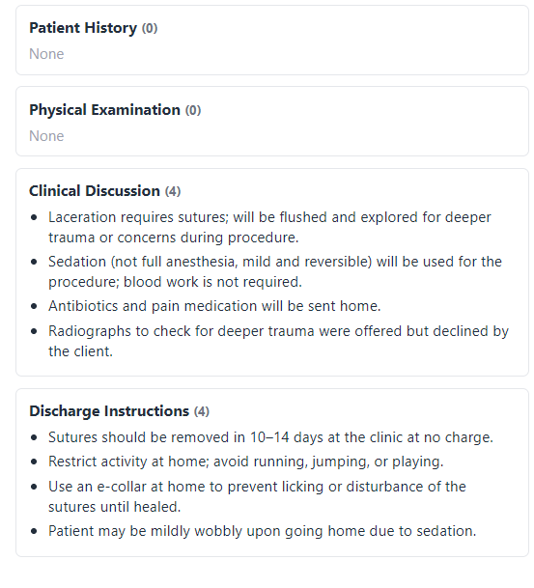This screenshot has height=588, width=534.
Task: Click the bullet dot before 'Antibiotics'
Action: coord(34,306)
